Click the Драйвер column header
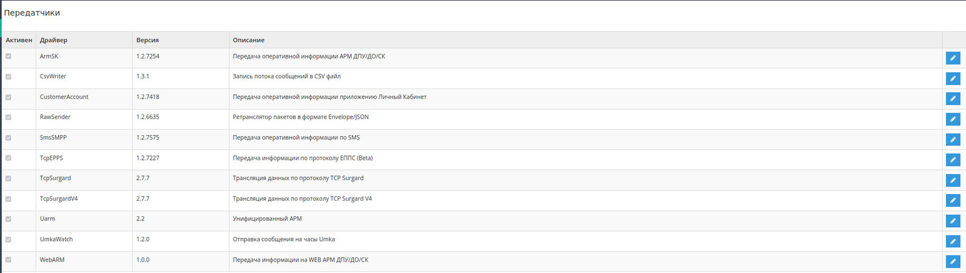The image size is (966, 273). pos(54,40)
